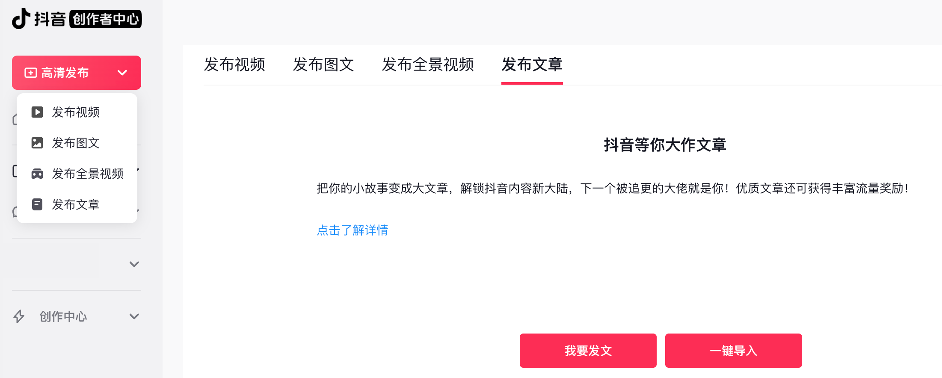
Task: Click the article document icon
Action: (x=37, y=204)
